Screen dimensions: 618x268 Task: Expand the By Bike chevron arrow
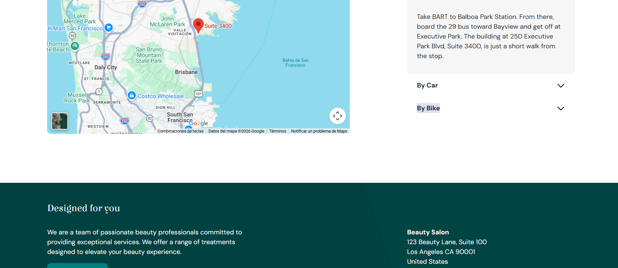pyautogui.click(x=561, y=108)
